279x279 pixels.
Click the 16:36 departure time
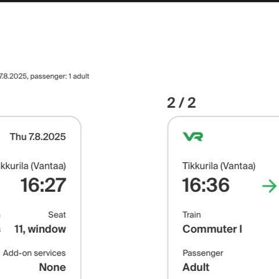tap(206, 185)
